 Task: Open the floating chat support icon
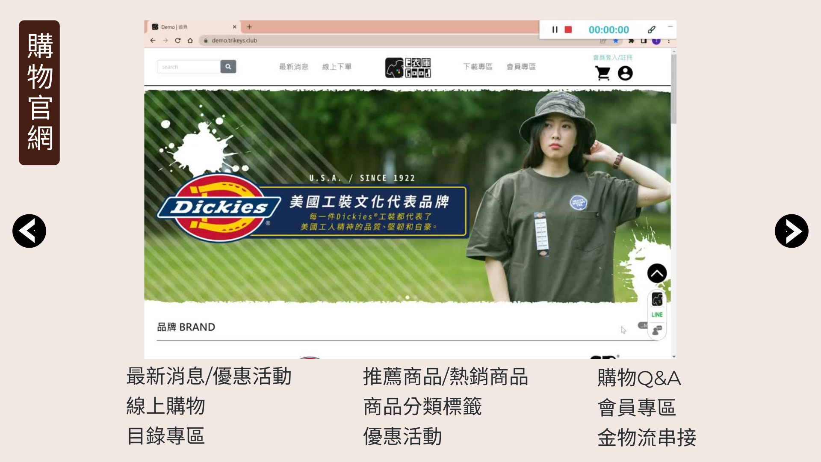tap(657, 330)
